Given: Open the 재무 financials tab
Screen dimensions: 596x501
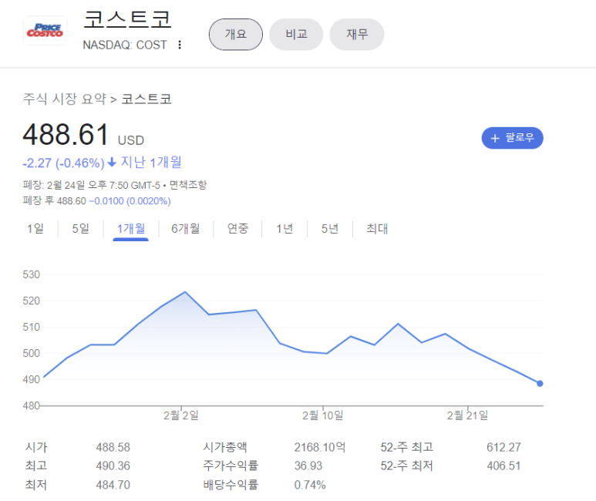Looking at the screenshot, I should point(356,34).
